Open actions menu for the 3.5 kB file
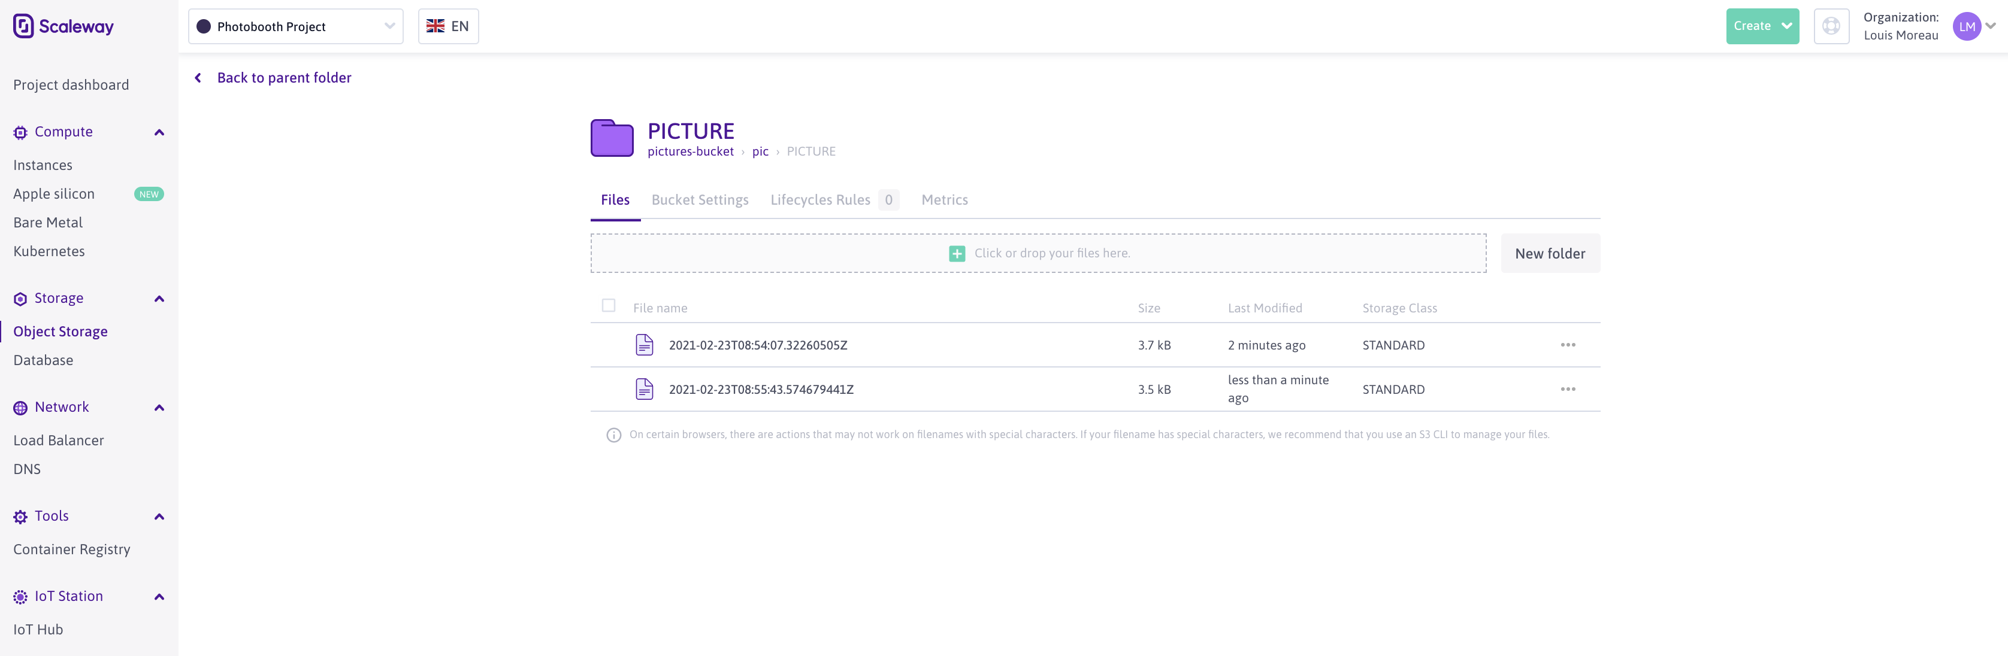Viewport: 2008px width, 656px height. [1568, 389]
